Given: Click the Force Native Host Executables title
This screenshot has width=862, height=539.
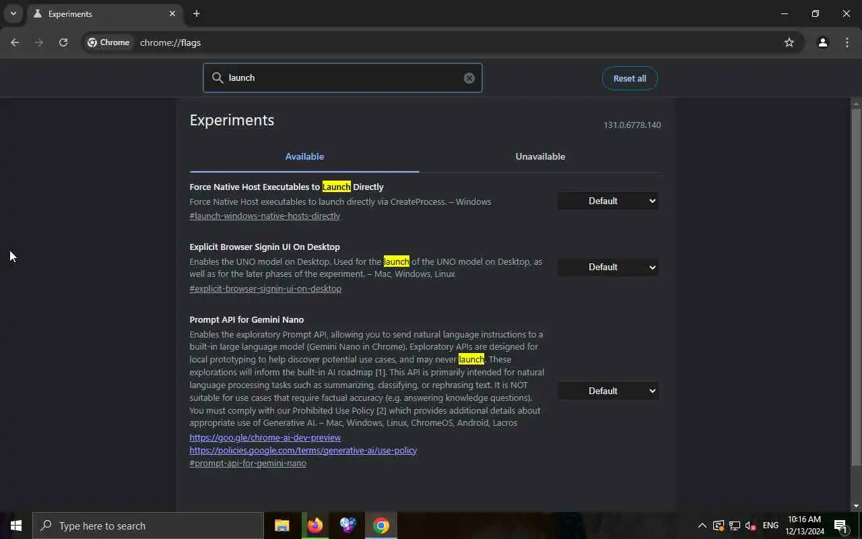Looking at the screenshot, I should [286, 187].
